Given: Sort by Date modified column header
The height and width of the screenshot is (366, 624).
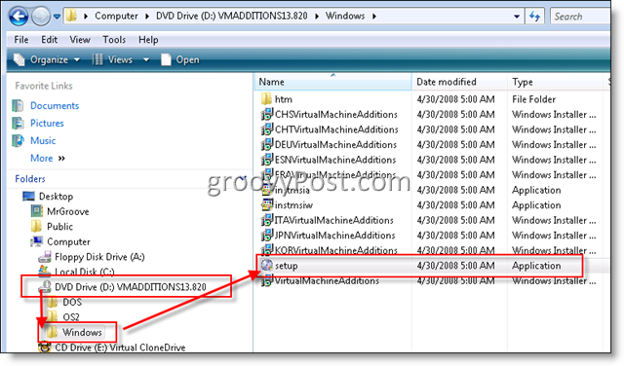Looking at the screenshot, I should pos(459,82).
